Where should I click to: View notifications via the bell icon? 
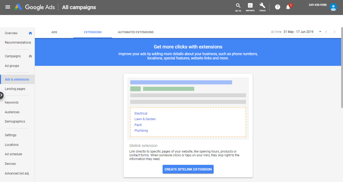[x=288, y=7]
